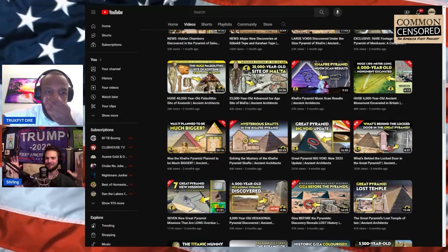
Task: Open the Store tab
Action: click(268, 24)
